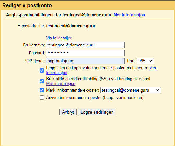Image resolution: width=175 pixels, height=146 pixels.
Task: Disable the SSL secure connection checkbox
Action: tap(42, 81)
